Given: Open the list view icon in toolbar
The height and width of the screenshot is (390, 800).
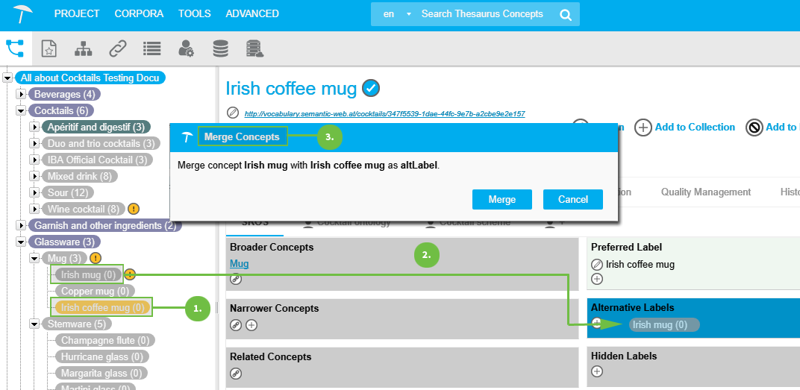Looking at the screenshot, I should [x=152, y=48].
